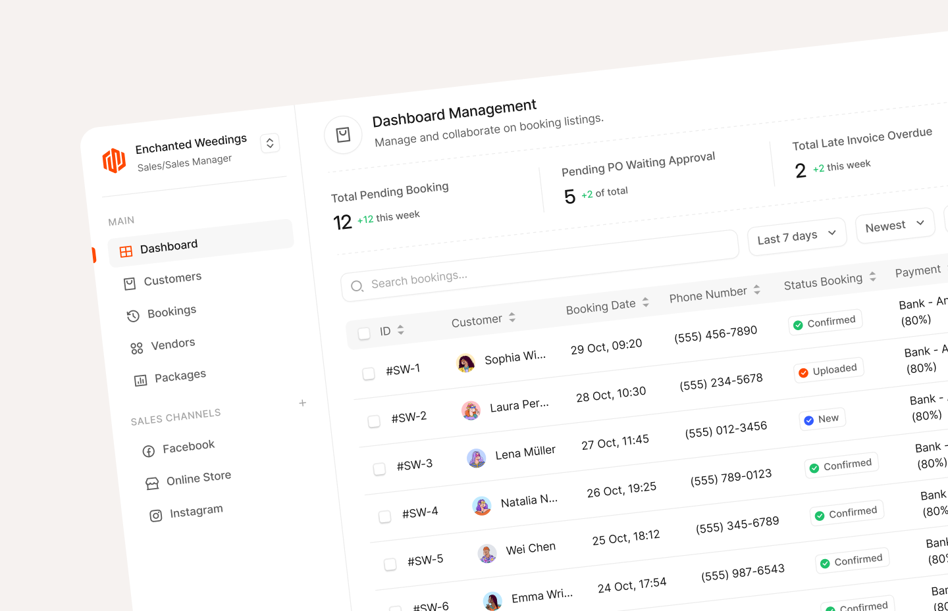Viewport: 948px width, 611px height.
Task: Open the Last 7 days dropdown
Action: 797,236
